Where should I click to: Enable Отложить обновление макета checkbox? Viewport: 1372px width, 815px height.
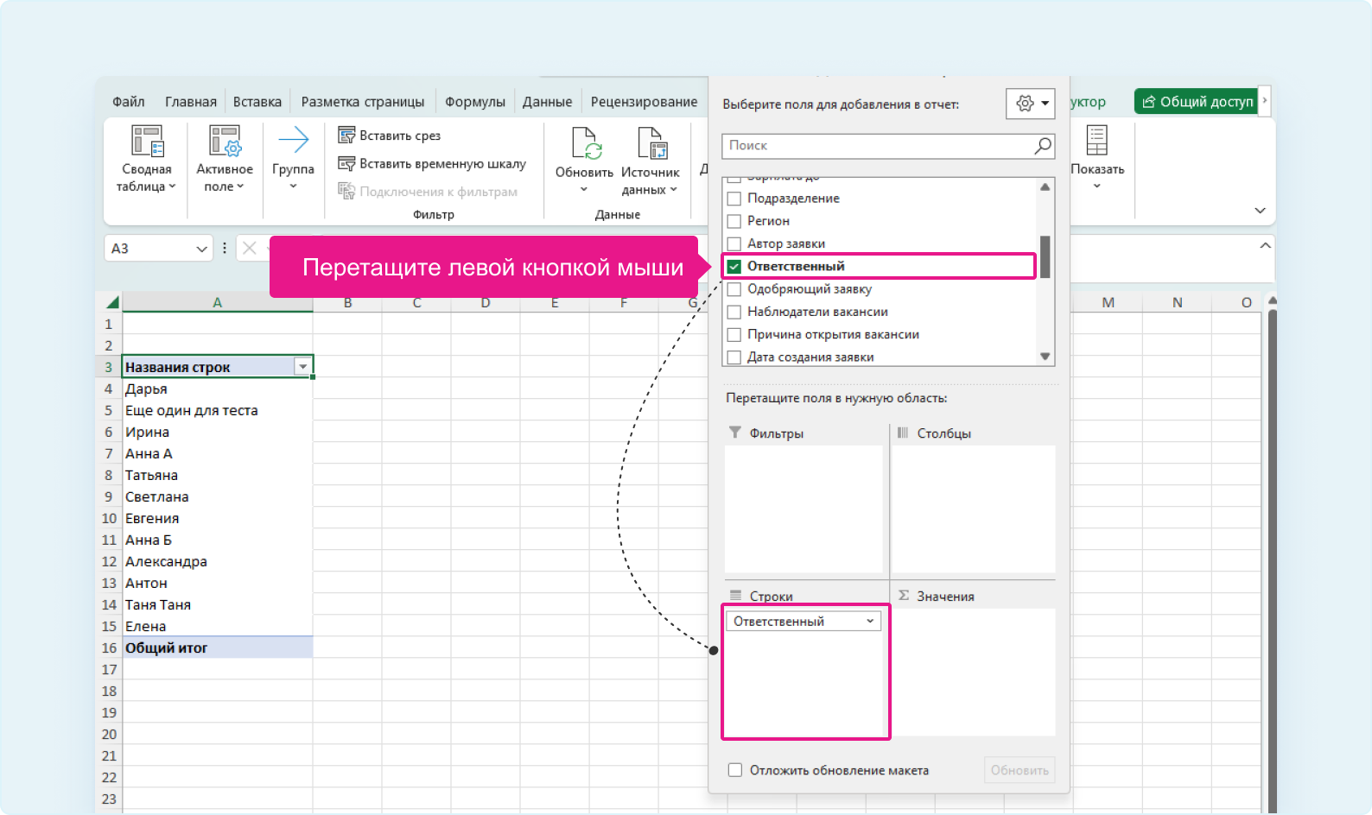coord(735,770)
